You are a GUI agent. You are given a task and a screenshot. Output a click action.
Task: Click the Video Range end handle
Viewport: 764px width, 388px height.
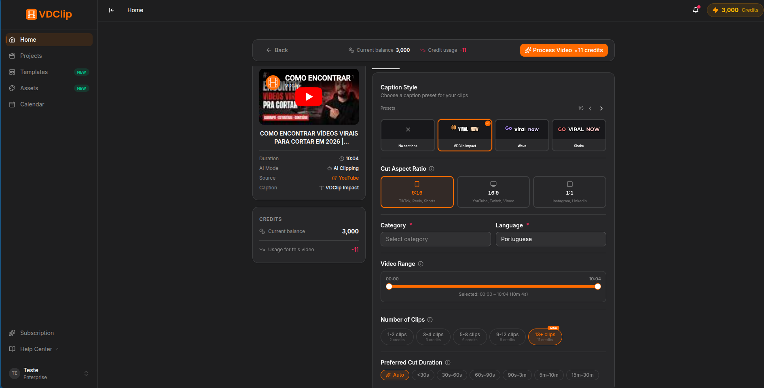tap(598, 286)
